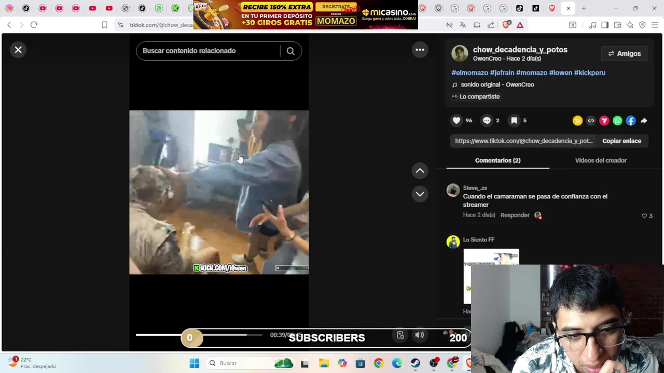664x373 pixels.
Task: Click the Amigos follow status button
Action: pos(624,53)
